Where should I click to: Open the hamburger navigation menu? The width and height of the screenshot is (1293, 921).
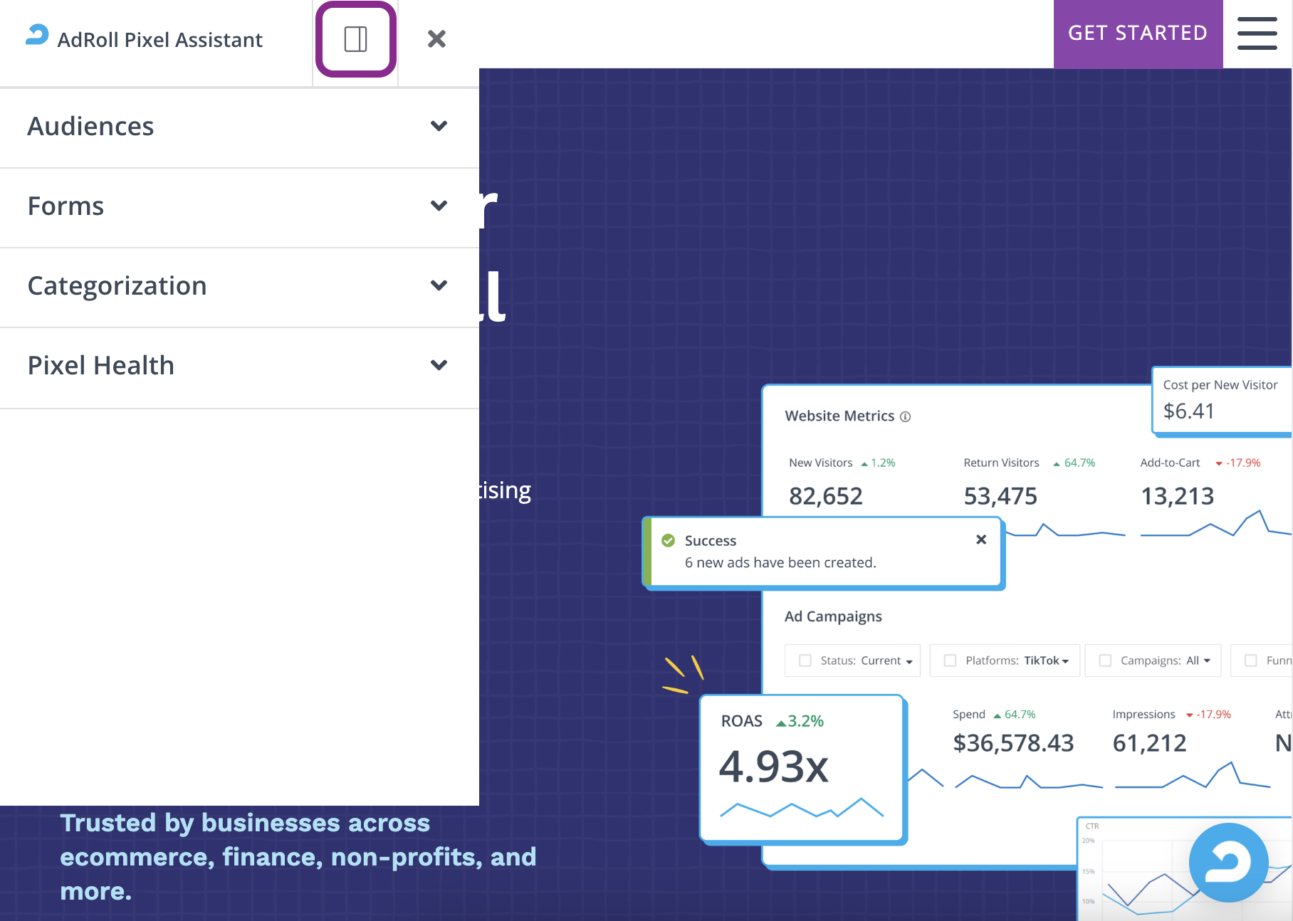pos(1257,33)
